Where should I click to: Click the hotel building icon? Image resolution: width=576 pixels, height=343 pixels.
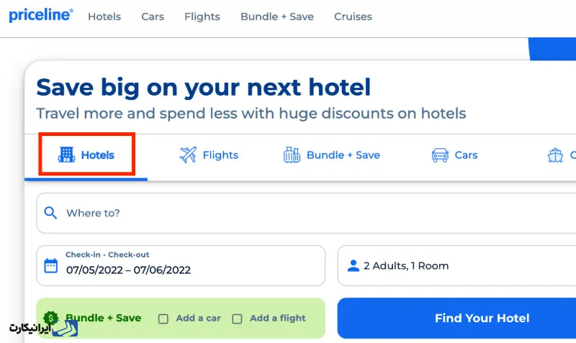[x=66, y=155]
